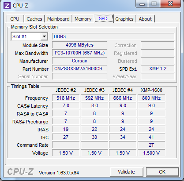Click the DDR3 memory type field
The image size is (184, 181).
pyautogui.click(x=113, y=36)
